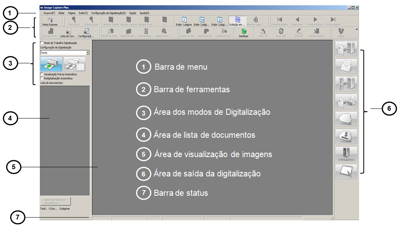Screen dimensions: 399x230
Task: Select the Exibir 1 página view icon
Action: [x=184, y=21]
